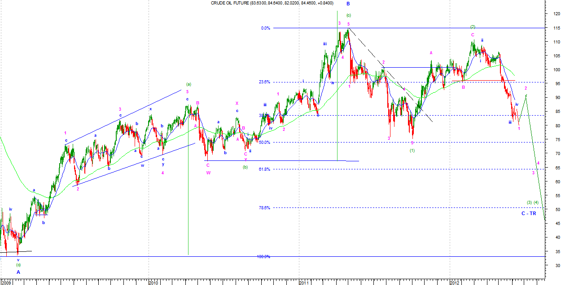Select the green '(b)' wave label
This screenshot has height=285, width=561.
tap(245, 167)
